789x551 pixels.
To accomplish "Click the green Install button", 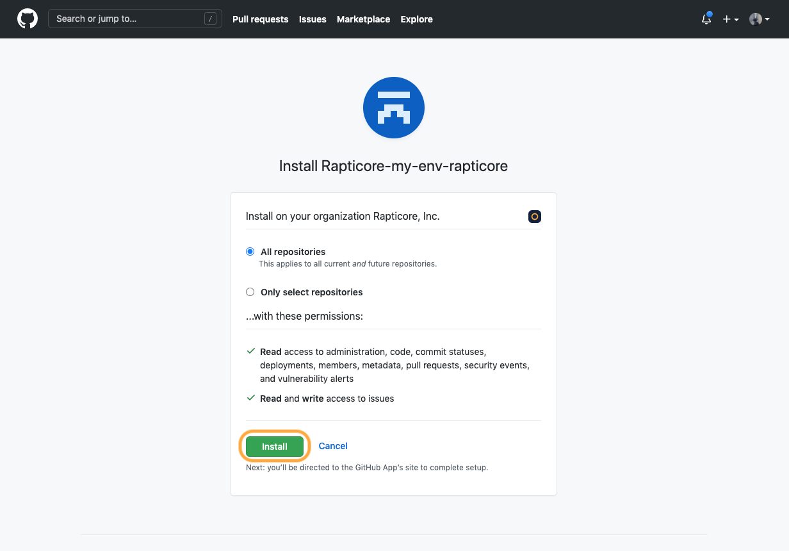I will pyautogui.click(x=275, y=447).
